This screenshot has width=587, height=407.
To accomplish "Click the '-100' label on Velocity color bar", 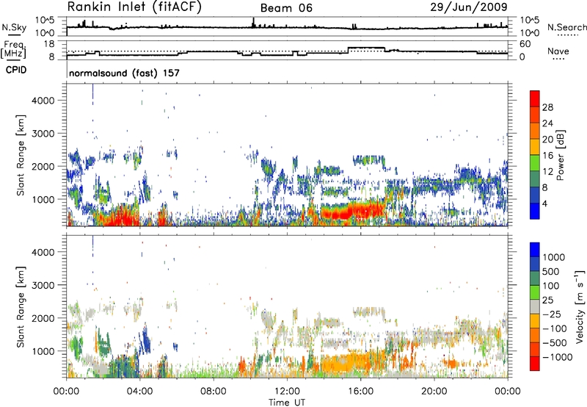I will pyautogui.click(x=555, y=328).
